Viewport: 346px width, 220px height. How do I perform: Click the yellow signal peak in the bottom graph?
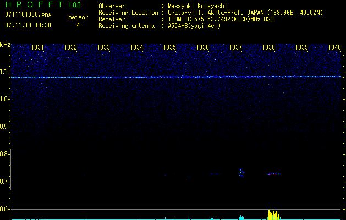click(273, 215)
